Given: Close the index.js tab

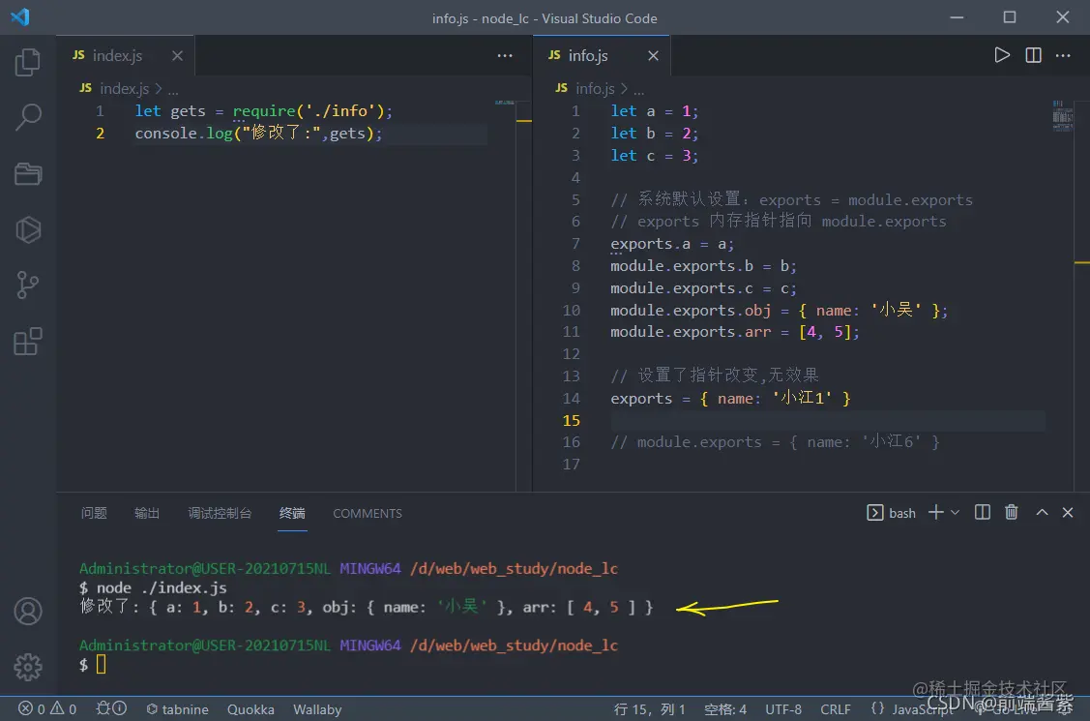Looking at the screenshot, I should (x=177, y=55).
